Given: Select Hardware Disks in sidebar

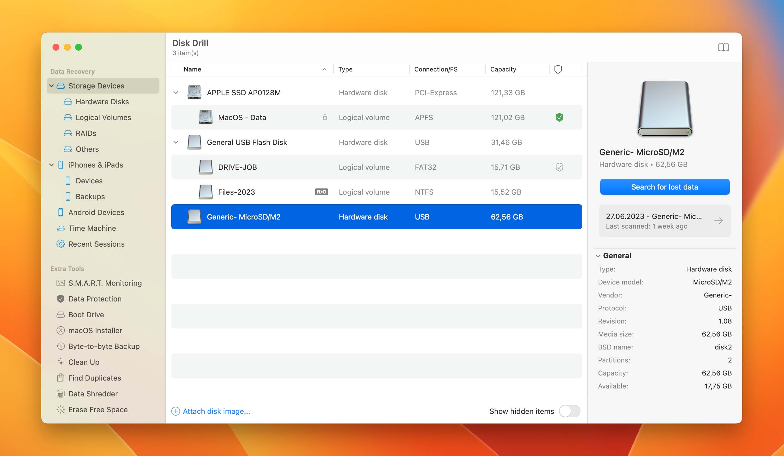Looking at the screenshot, I should tap(102, 102).
